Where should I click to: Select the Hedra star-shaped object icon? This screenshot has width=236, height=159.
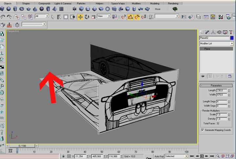tap(74, 9)
